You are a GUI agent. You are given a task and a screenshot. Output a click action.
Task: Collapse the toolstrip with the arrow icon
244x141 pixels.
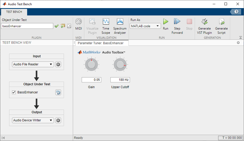point(241,37)
